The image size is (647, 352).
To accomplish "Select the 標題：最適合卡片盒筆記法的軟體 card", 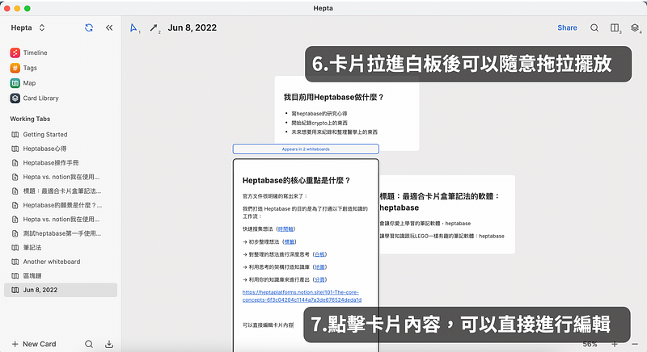I will [447, 214].
